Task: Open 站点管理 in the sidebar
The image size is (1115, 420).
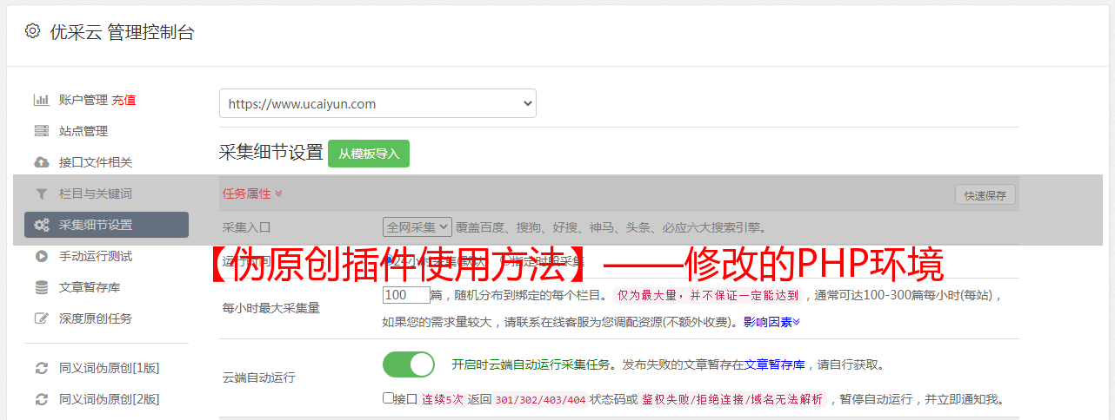Action: 83,131
